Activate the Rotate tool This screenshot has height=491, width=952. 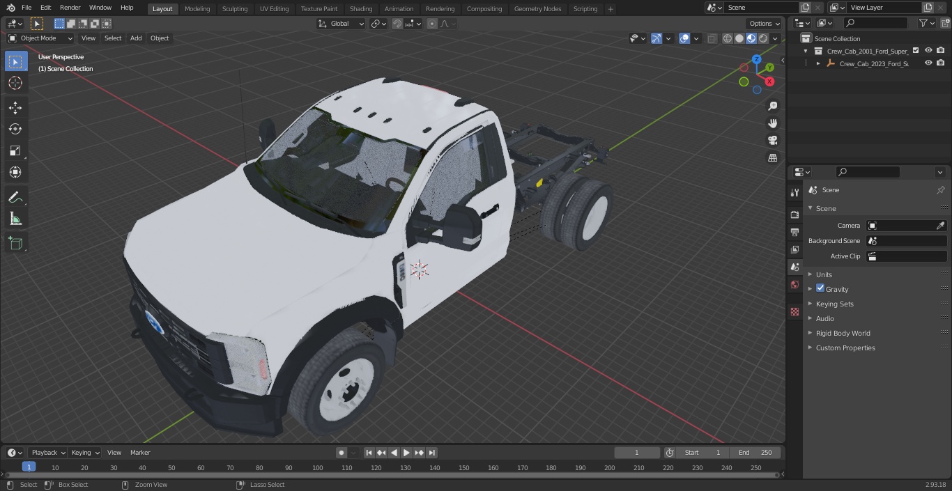coord(15,129)
